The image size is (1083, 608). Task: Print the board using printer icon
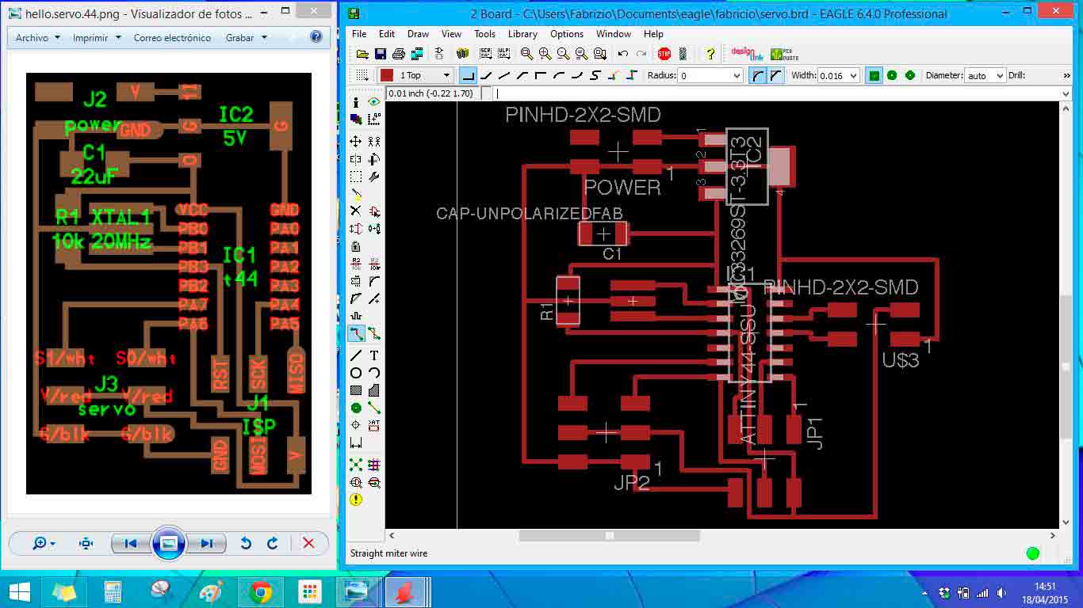399,54
